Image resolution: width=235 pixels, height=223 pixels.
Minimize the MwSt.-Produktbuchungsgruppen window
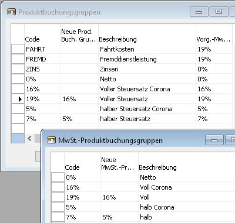tap(214, 140)
